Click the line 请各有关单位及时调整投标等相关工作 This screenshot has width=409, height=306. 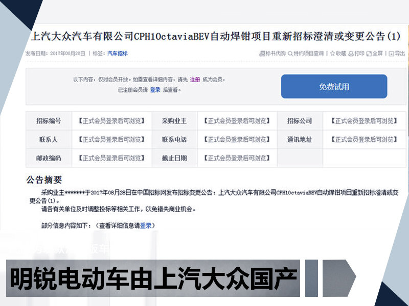tap(118, 209)
